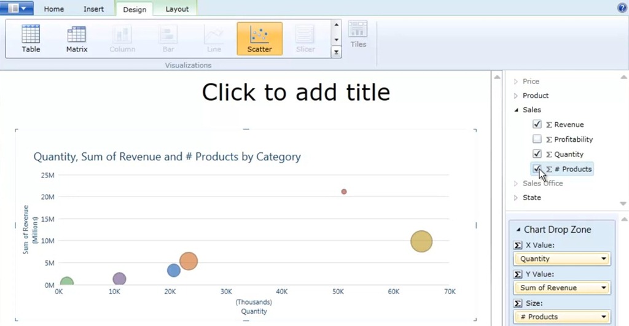The width and height of the screenshot is (629, 326).
Task: Select the large yellow bubble
Action: coord(421,241)
